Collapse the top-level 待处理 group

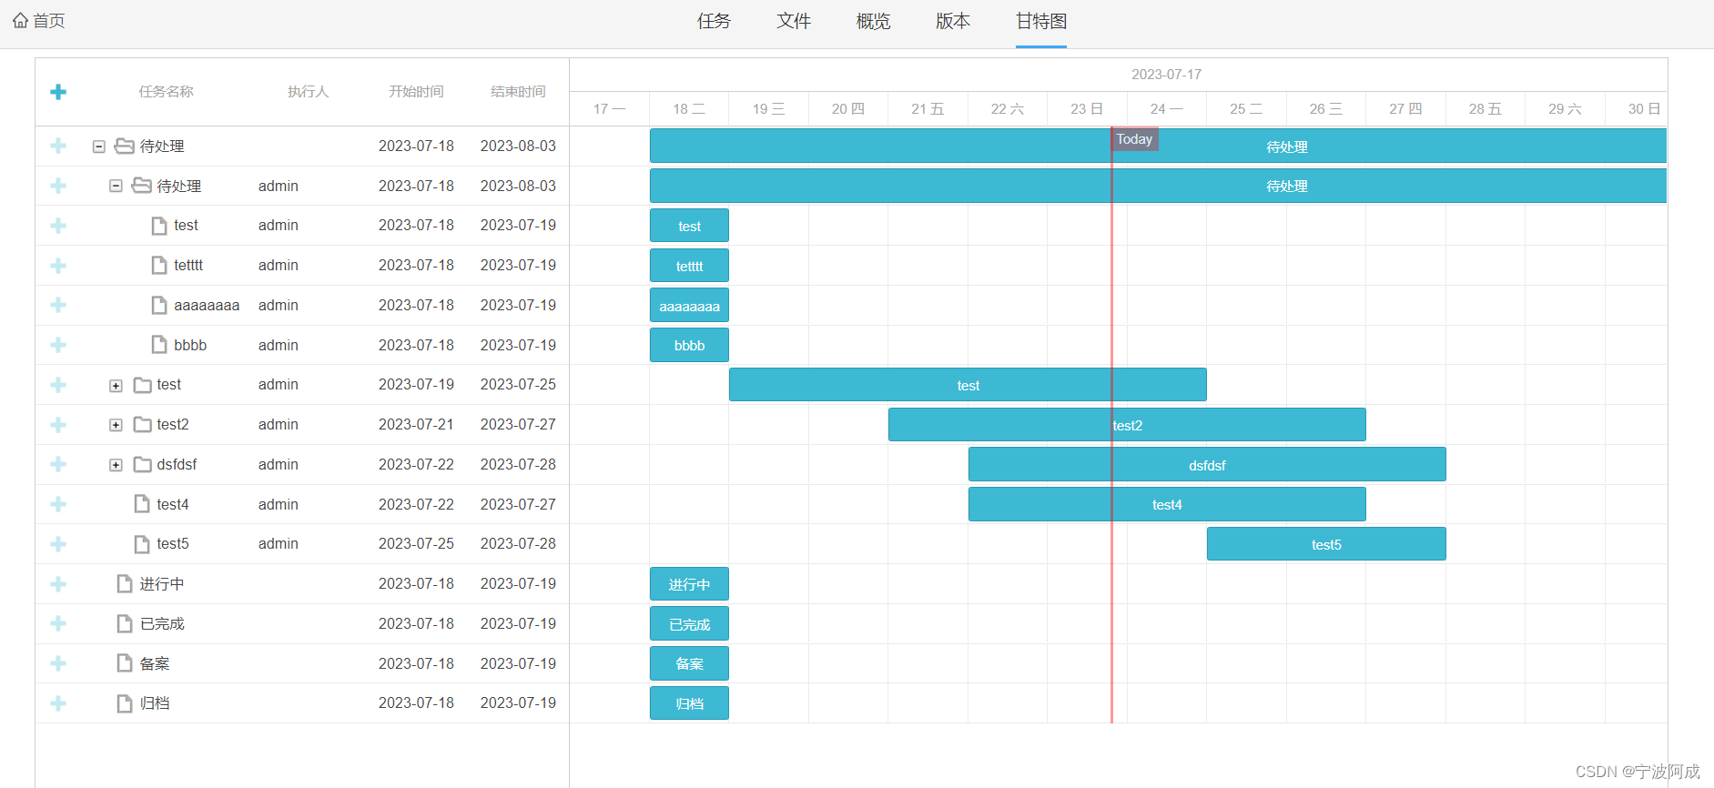coord(99,146)
